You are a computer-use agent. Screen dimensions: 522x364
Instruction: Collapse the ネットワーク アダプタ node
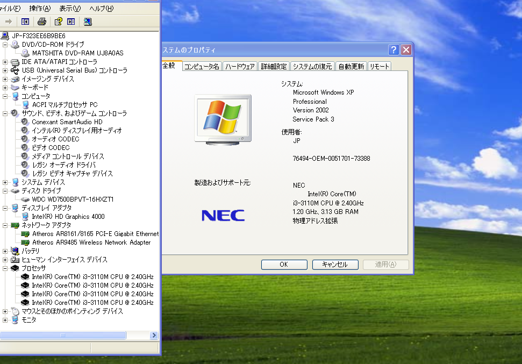pyautogui.click(x=5, y=225)
